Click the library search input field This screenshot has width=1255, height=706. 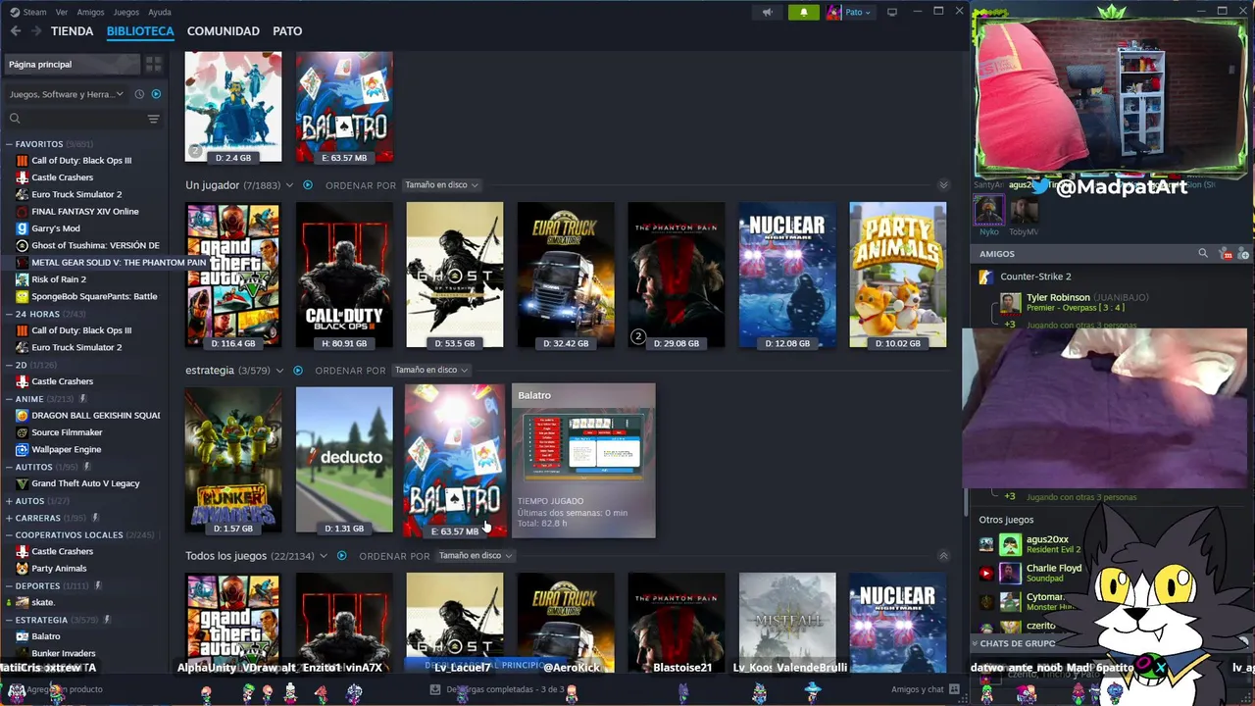click(x=83, y=119)
